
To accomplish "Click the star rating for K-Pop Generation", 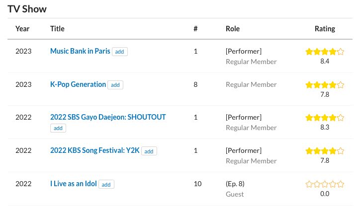I will click(x=325, y=84).
